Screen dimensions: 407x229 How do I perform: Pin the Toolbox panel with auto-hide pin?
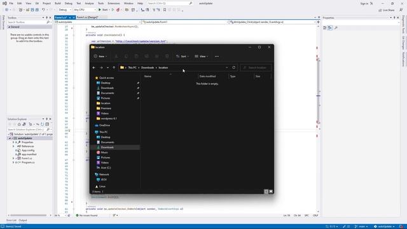(x=46, y=18)
